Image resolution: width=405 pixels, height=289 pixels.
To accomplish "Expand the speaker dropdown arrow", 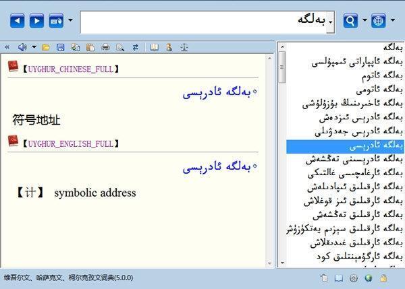I will click(x=34, y=47).
